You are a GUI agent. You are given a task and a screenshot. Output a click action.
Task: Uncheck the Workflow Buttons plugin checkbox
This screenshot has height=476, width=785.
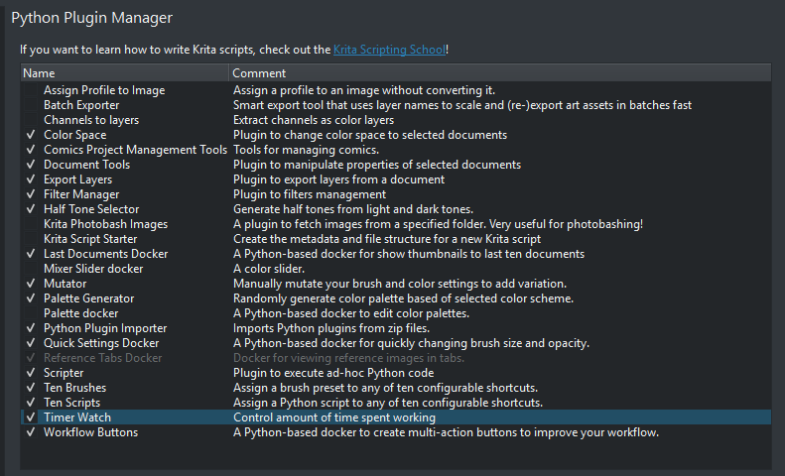[x=31, y=432]
